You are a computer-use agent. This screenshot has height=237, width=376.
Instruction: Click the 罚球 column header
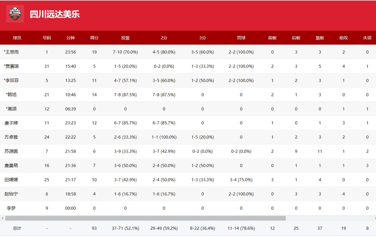(x=241, y=38)
